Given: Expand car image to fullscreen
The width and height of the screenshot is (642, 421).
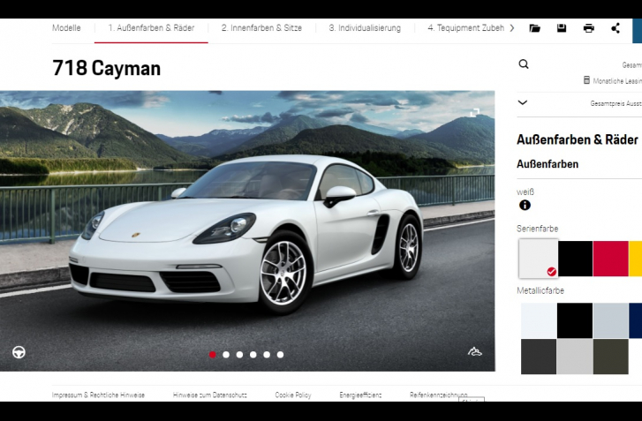Looking at the screenshot, I should point(474,112).
